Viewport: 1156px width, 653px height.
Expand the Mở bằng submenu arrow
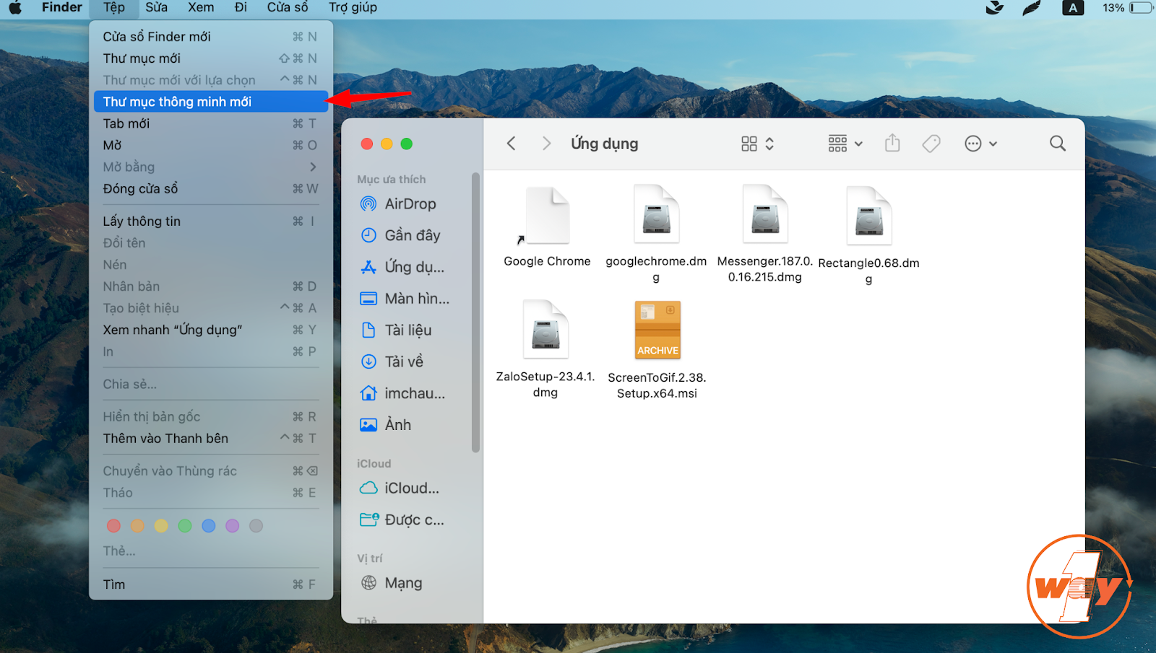coord(313,167)
